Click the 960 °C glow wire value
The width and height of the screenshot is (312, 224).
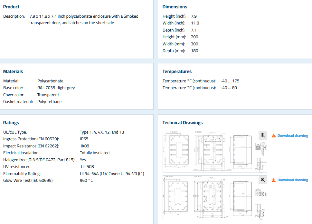click(86, 181)
